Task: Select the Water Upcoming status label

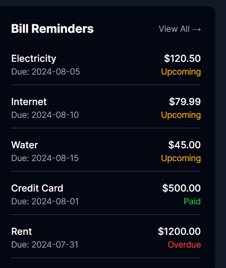Action: click(181, 158)
